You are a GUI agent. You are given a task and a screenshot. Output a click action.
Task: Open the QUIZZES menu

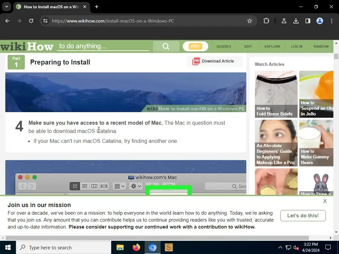click(224, 46)
